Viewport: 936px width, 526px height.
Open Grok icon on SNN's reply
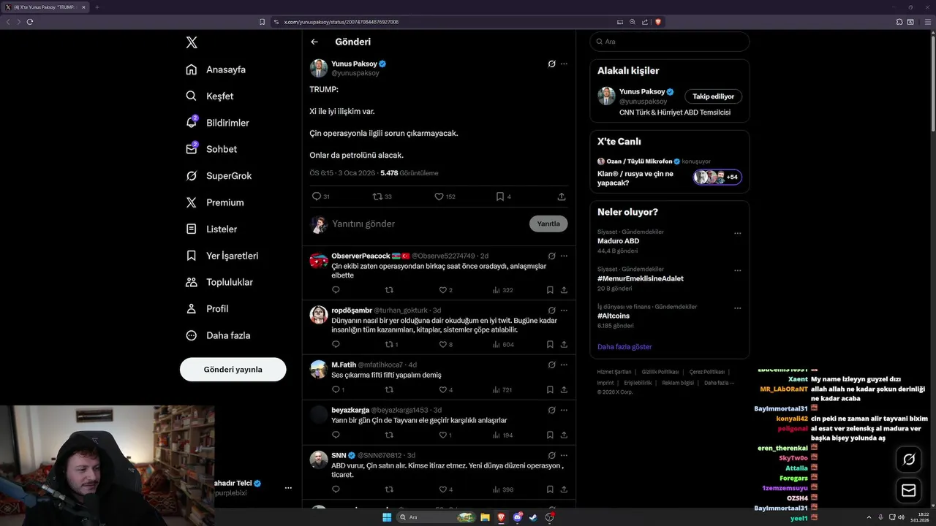(x=552, y=456)
